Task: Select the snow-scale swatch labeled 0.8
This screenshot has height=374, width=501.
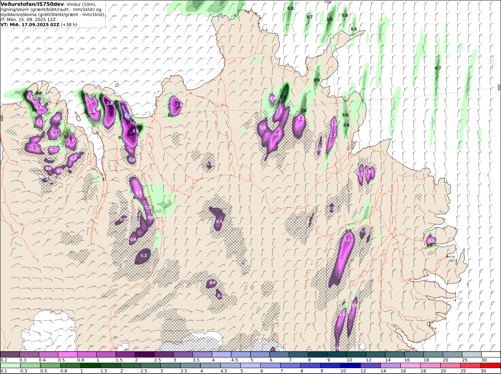Action: tap(87, 354)
